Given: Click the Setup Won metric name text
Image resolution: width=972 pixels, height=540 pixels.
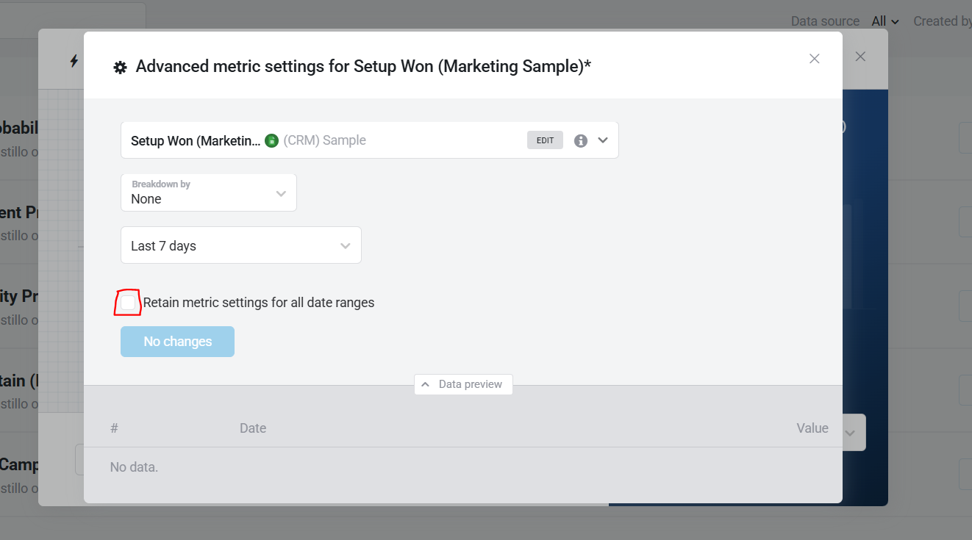Looking at the screenshot, I should coord(195,140).
